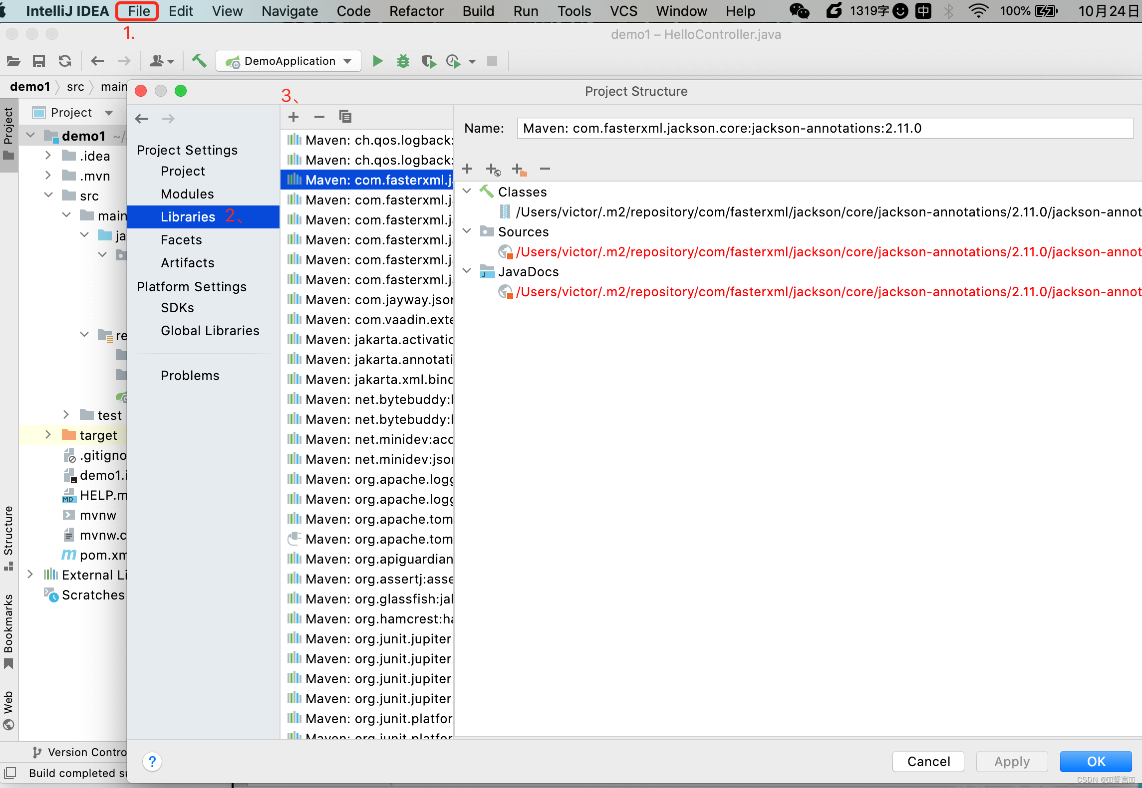Collapse the JavaDocs node
1142x788 pixels.
click(467, 271)
